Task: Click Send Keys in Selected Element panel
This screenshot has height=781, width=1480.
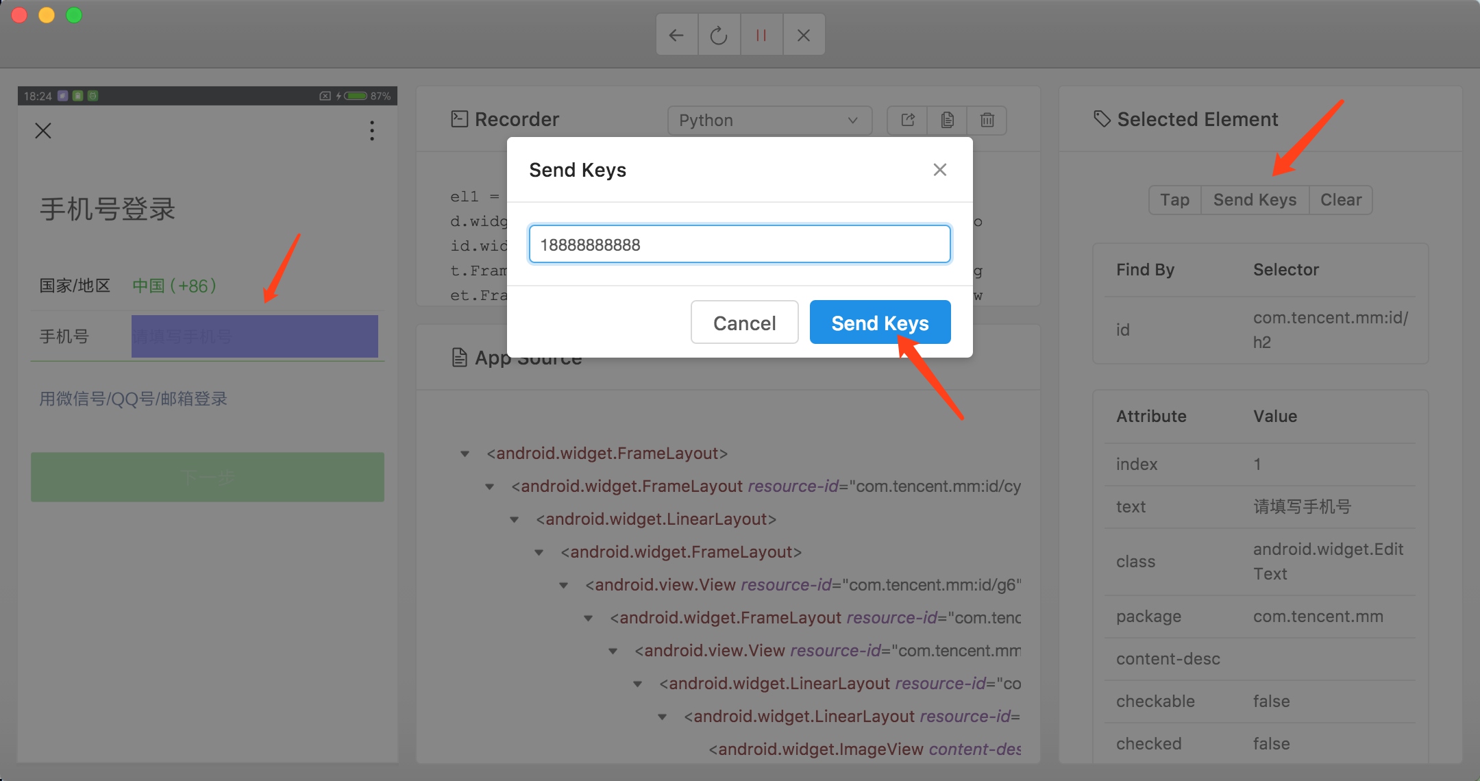Action: [1255, 200]
